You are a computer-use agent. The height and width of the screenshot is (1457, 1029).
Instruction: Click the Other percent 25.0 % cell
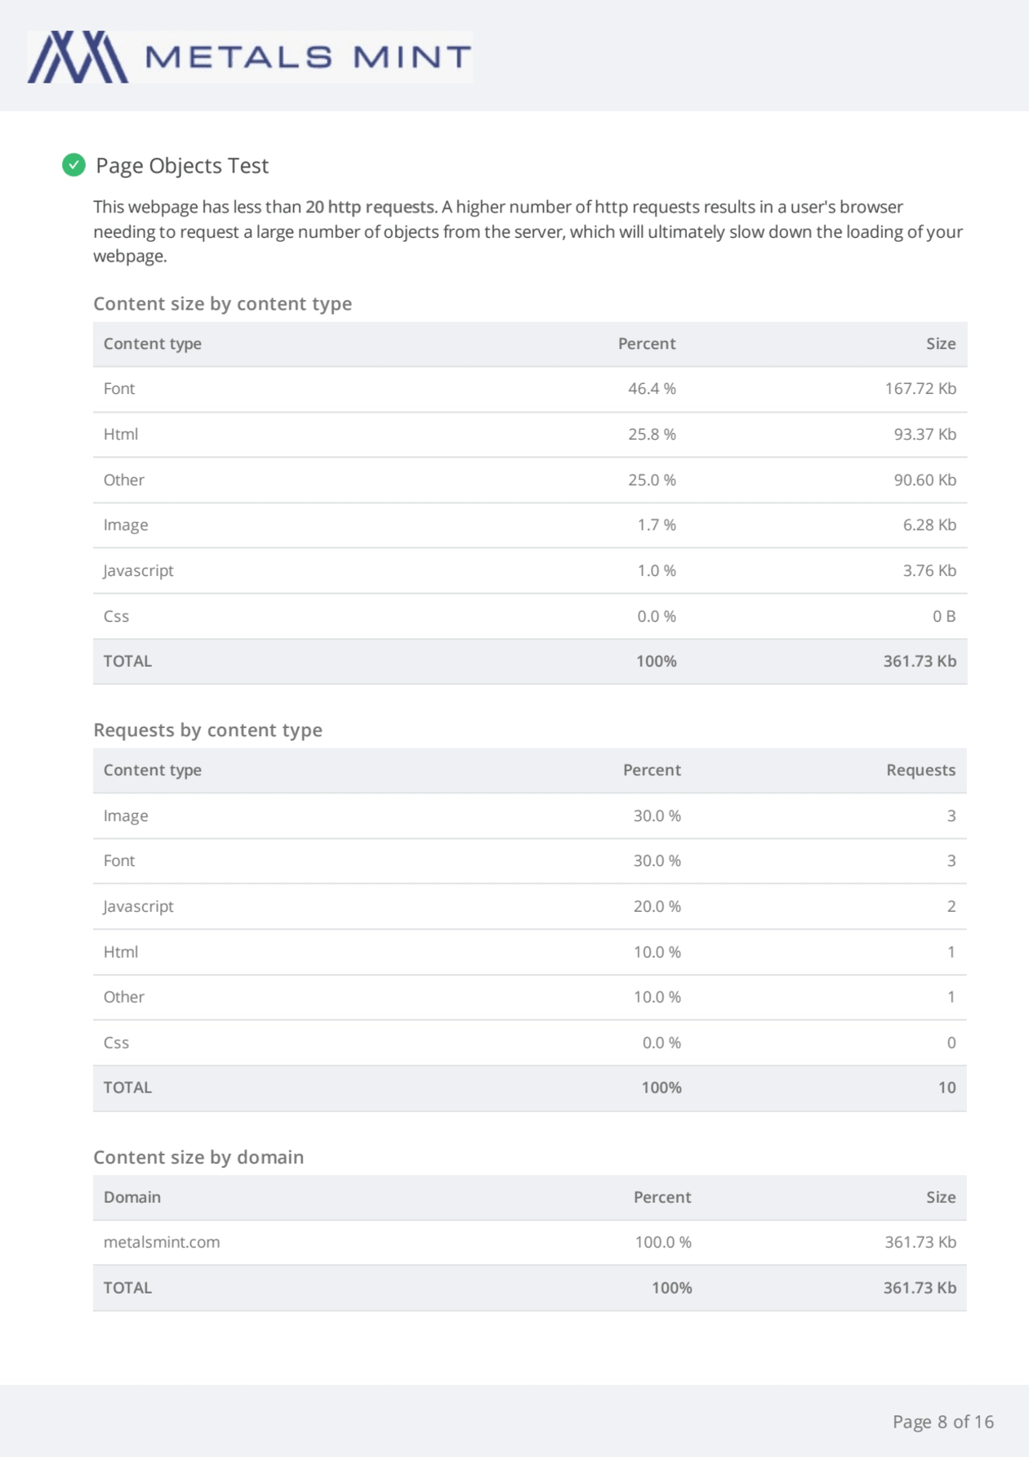tap(651, 480)
